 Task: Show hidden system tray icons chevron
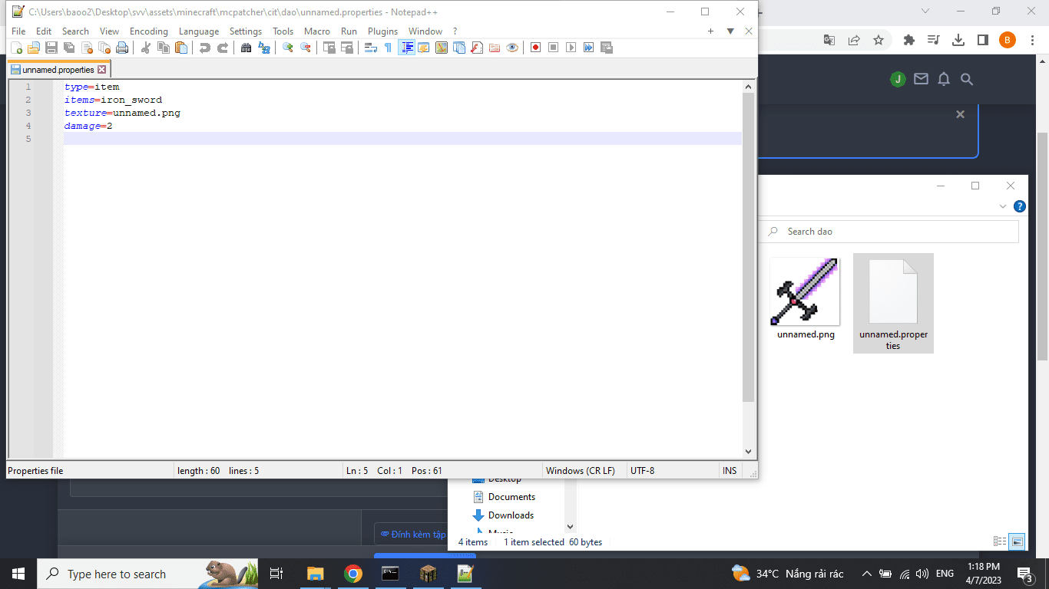(x=867, y=574)
